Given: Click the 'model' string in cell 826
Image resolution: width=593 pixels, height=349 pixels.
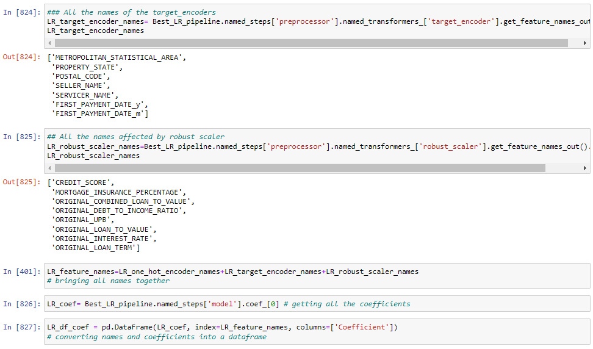Looking at the screenshot, I should click(222, 304).
